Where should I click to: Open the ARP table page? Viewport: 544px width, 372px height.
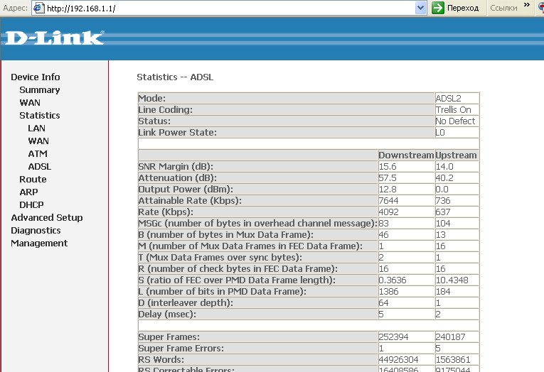point(28,192)
